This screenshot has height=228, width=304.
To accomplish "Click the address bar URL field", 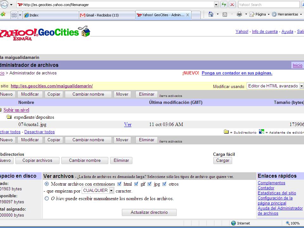I will [x=115, y=5].
